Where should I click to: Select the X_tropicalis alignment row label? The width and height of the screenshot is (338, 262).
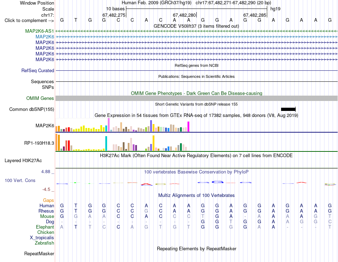point(42,238)
